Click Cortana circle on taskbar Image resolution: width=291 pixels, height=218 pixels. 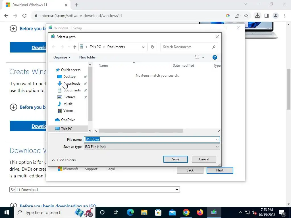click(102, 212)
